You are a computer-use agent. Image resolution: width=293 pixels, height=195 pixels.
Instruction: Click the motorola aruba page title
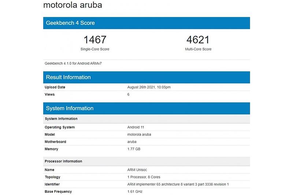(x=73, y=5)
